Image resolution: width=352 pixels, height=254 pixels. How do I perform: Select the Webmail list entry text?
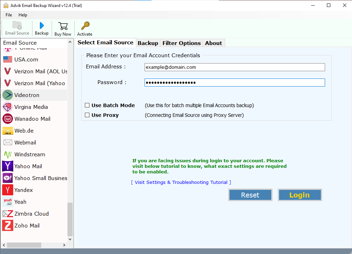pyautogui.click(x=25, y=142)
